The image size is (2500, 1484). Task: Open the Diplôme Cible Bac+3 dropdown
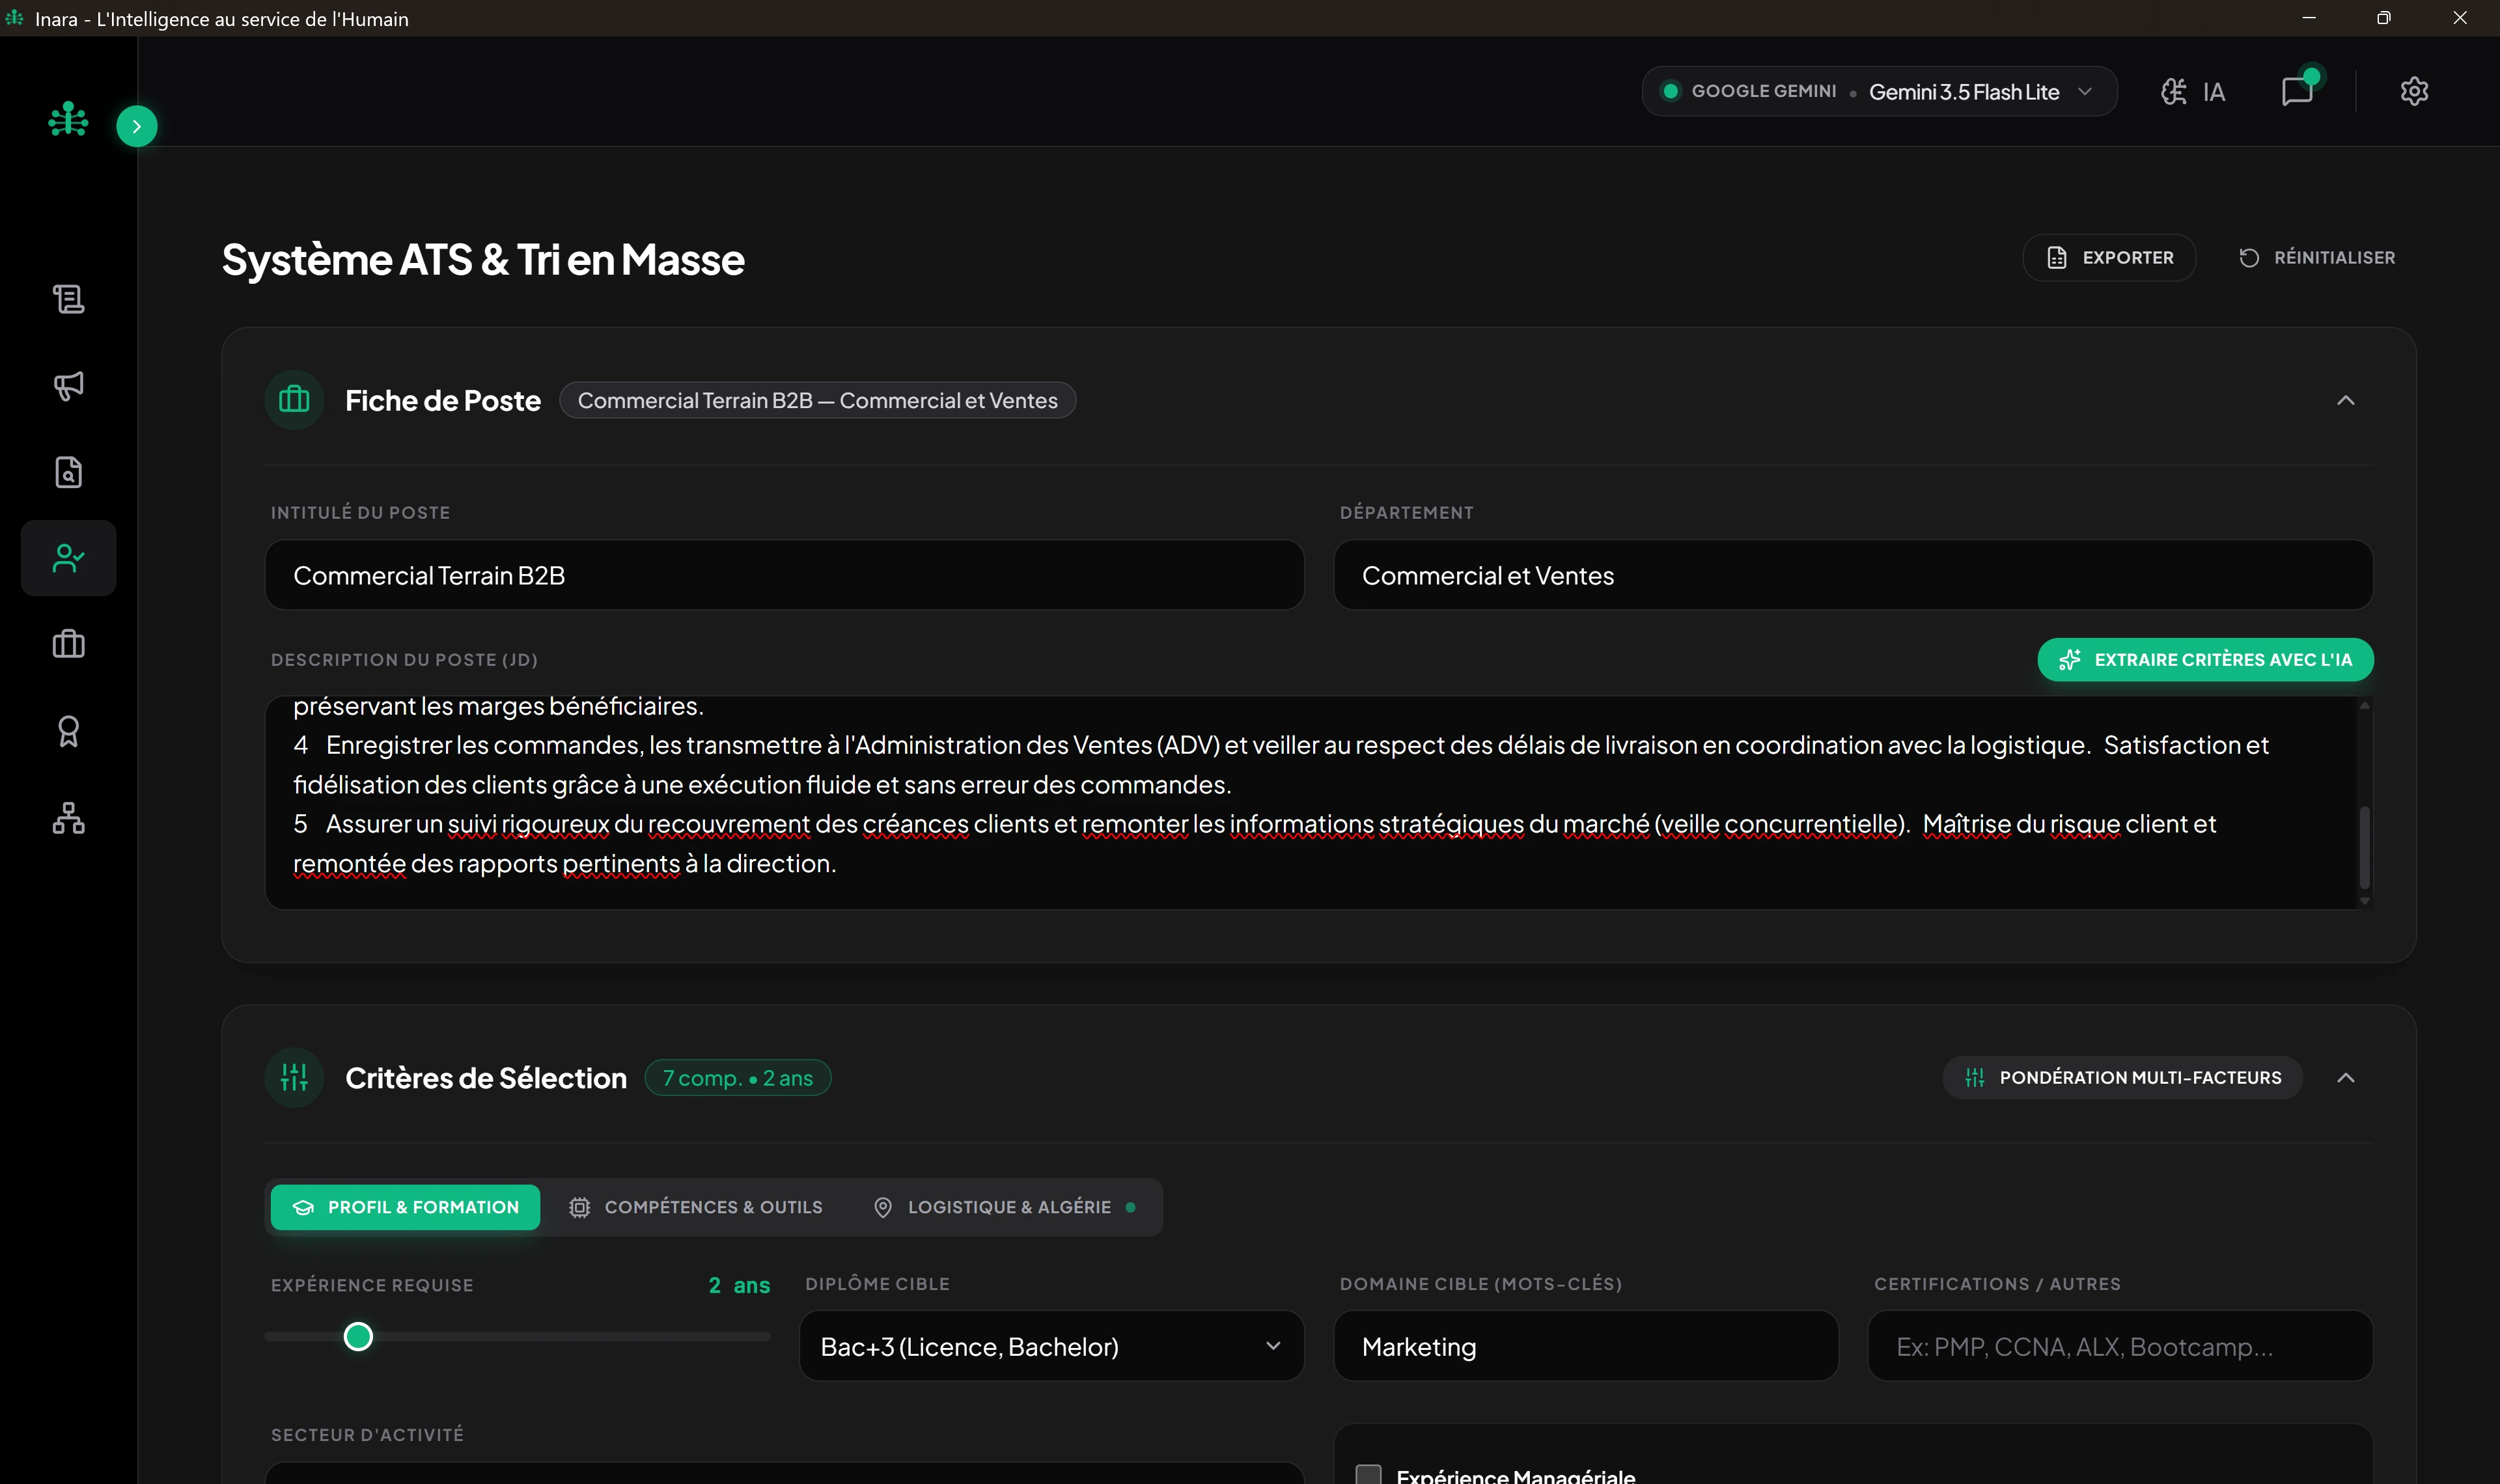point(1051,1346)
